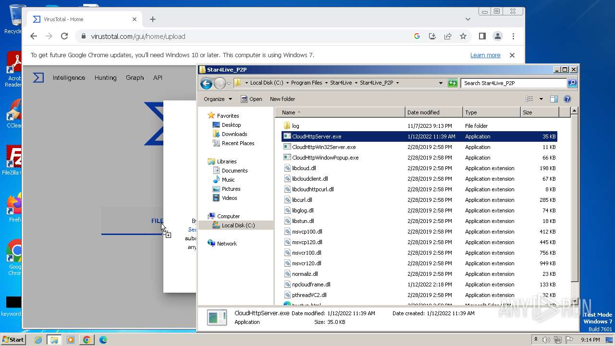
Task: Select Desktop under Favorites
Action: (231, 125)
